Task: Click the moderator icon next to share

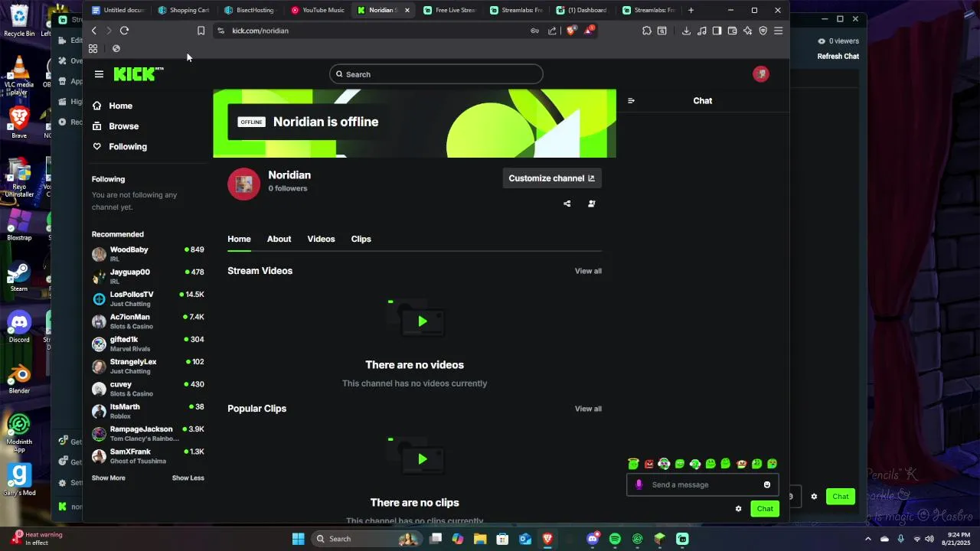Action: pyautogui.click(x=591, y=204)
